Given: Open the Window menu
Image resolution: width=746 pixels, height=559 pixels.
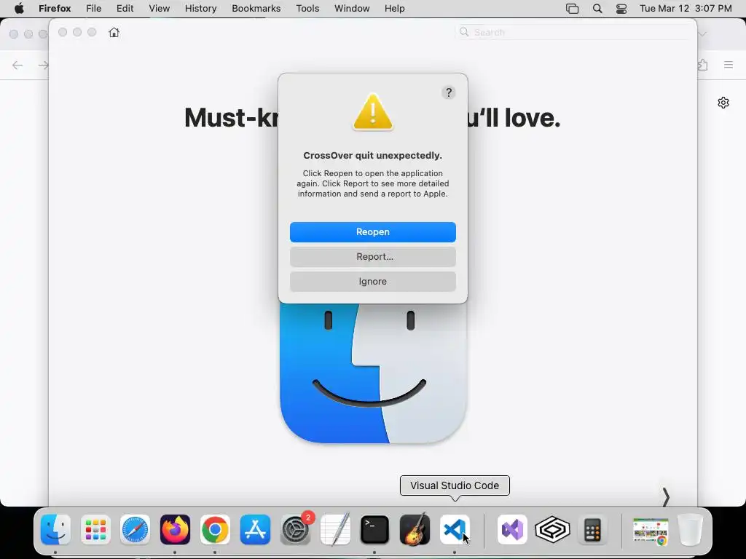Looking at the screenshot, I should click(352, 9).
